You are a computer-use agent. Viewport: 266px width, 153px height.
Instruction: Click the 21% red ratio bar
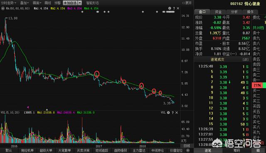point(257,85)
